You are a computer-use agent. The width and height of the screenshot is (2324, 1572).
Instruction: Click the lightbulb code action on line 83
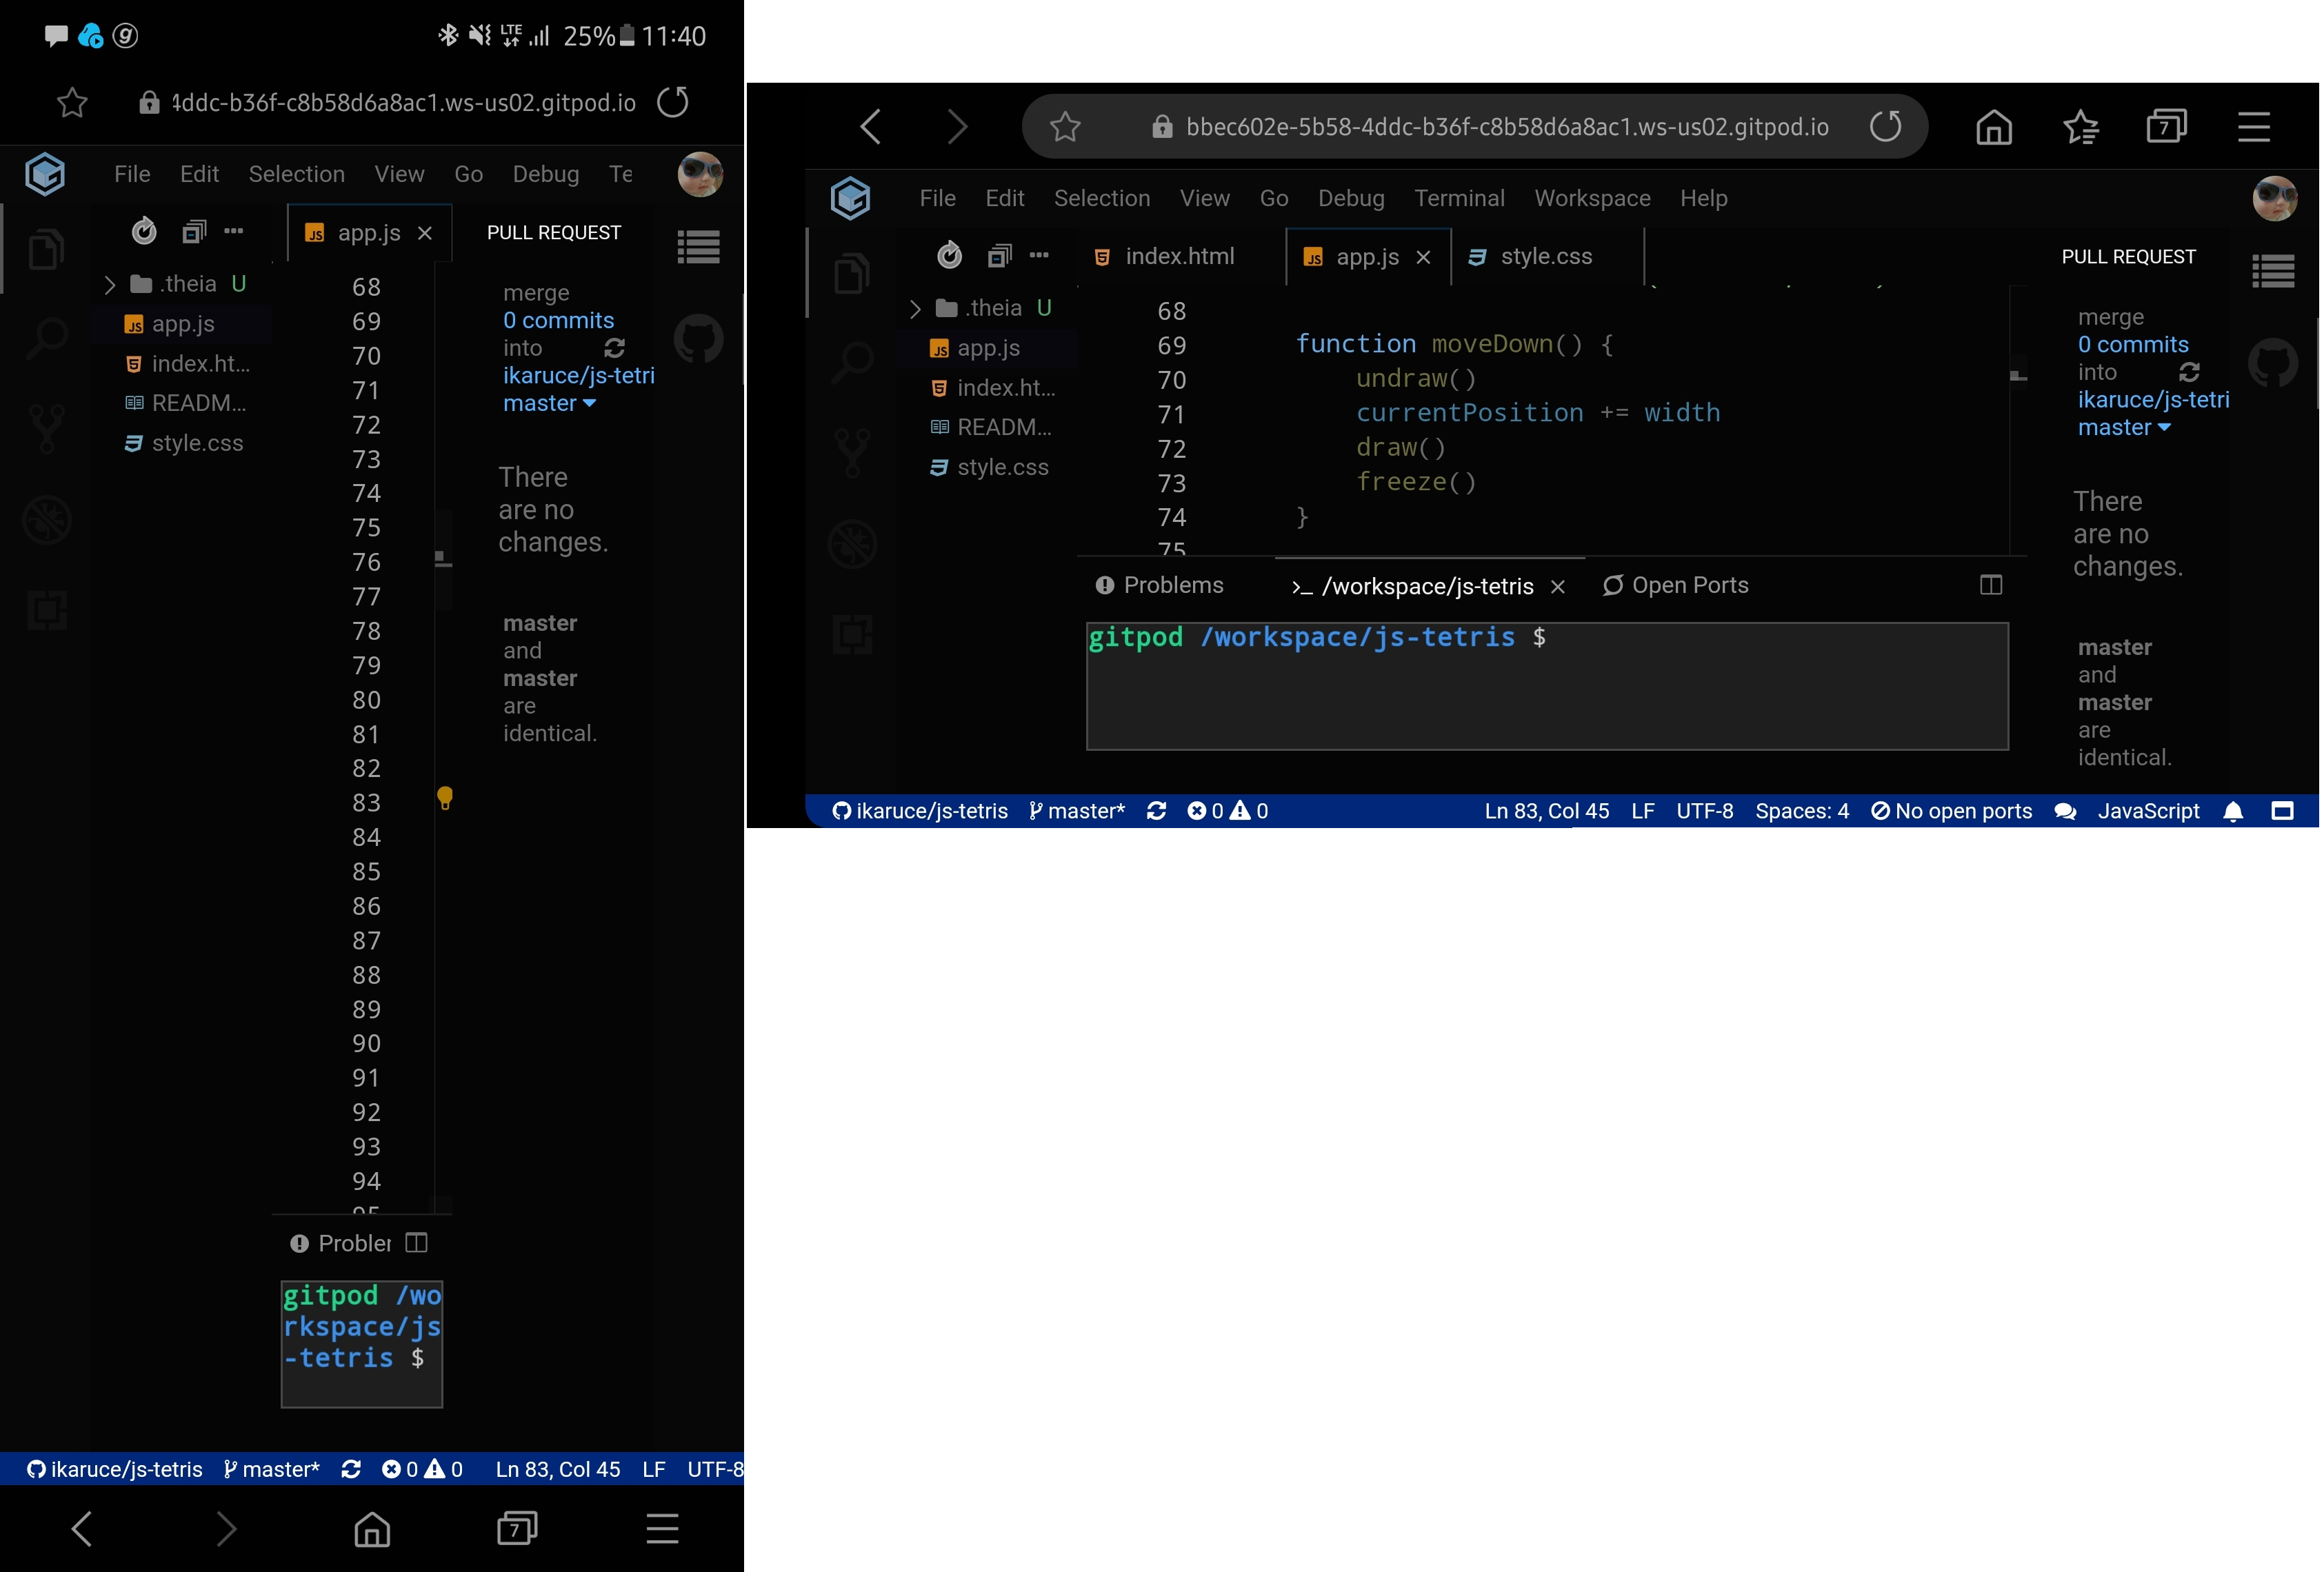click(445, 798)
